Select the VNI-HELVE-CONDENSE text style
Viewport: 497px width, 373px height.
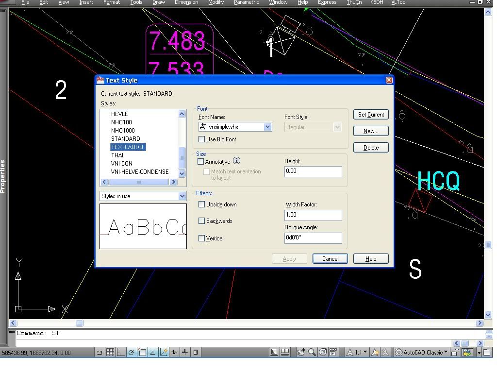tap(140, 171)
